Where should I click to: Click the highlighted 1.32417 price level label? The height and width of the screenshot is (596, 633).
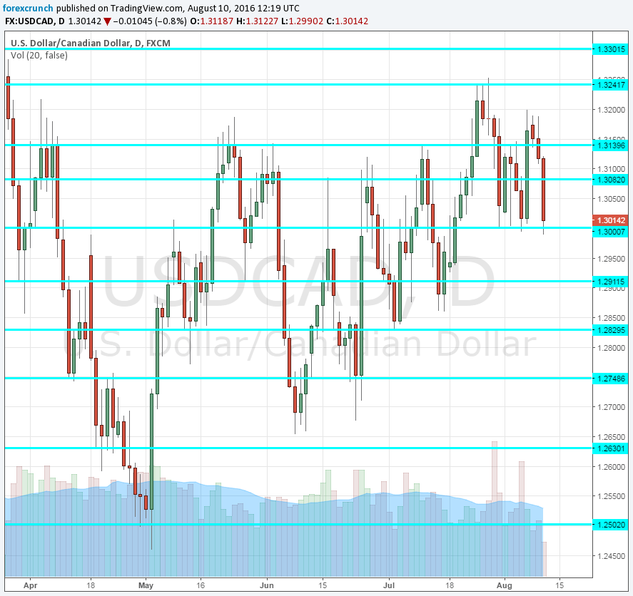point(610,86)
